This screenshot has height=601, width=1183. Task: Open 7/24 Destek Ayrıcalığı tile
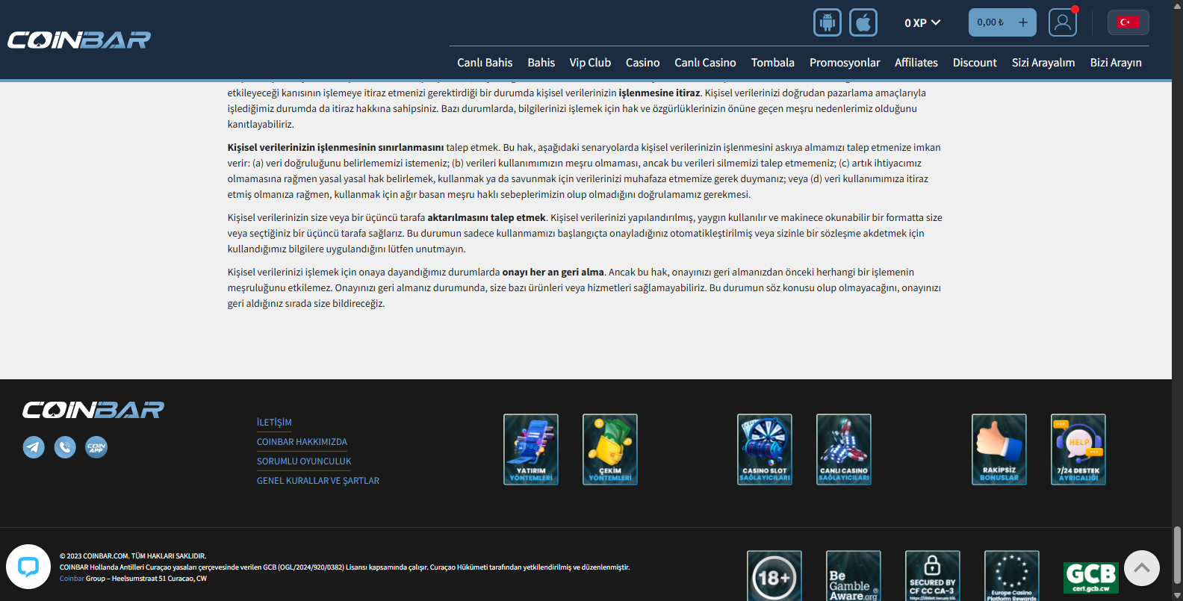pos(1078,449)
